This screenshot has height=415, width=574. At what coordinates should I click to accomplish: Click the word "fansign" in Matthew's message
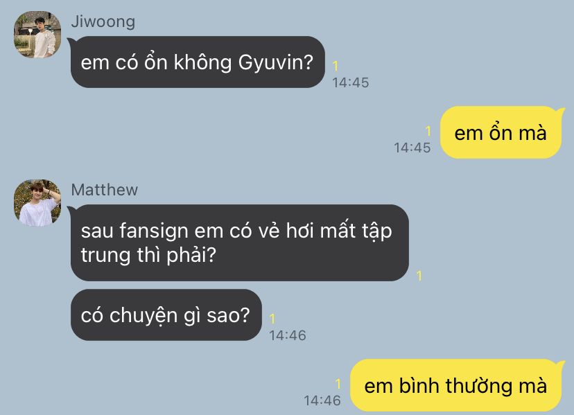[x=154, y=231]
